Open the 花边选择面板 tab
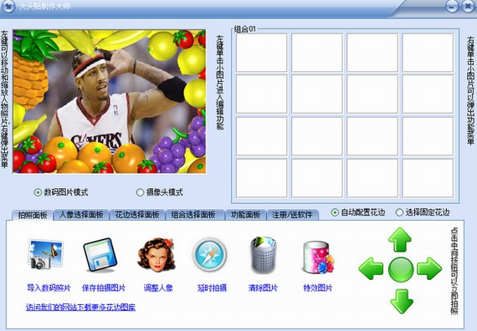 (137, 215)
